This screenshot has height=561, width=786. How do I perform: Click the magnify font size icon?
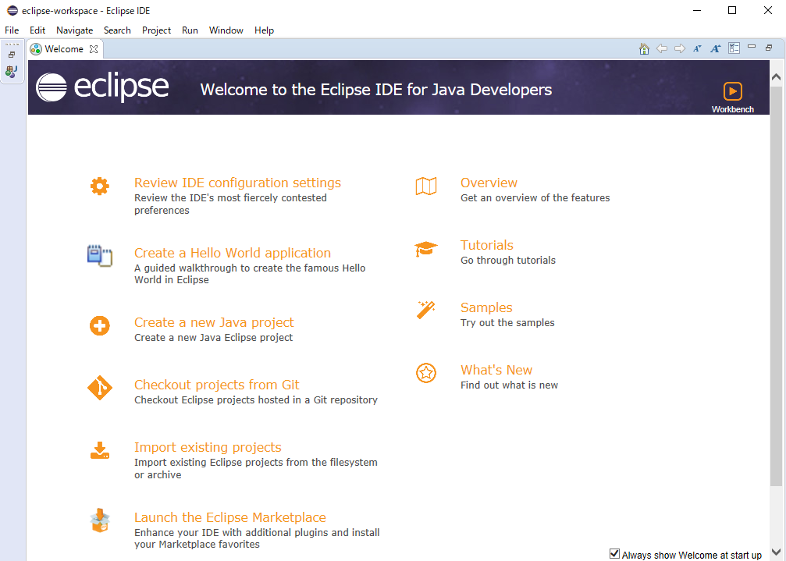coord(715,48)
